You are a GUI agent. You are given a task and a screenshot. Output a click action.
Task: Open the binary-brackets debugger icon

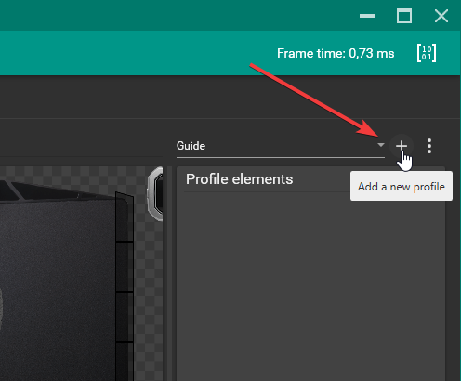pyautogui.click(x=427, y=53)
